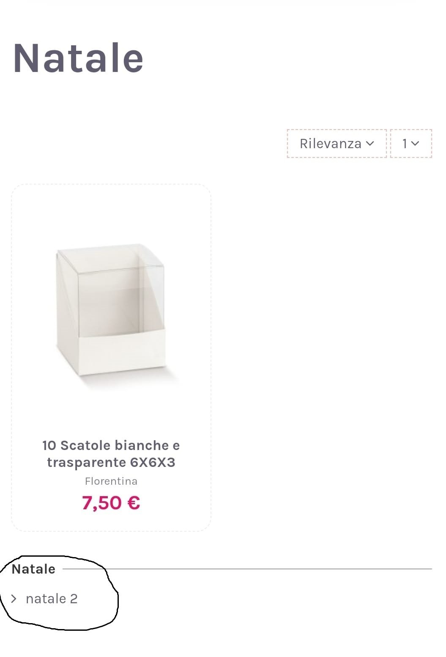Click the chevron arrow beside Rilevanza

tap(370, 144)
